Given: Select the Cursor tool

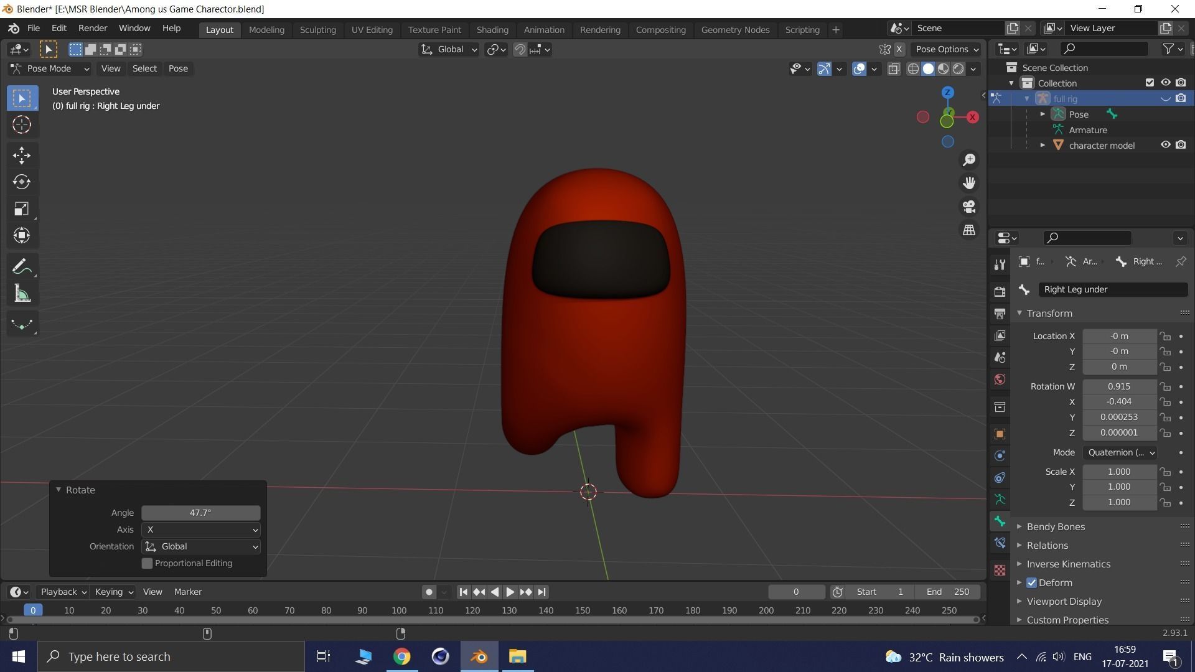Looking at the screenshot, I should (x=22, y=125).
